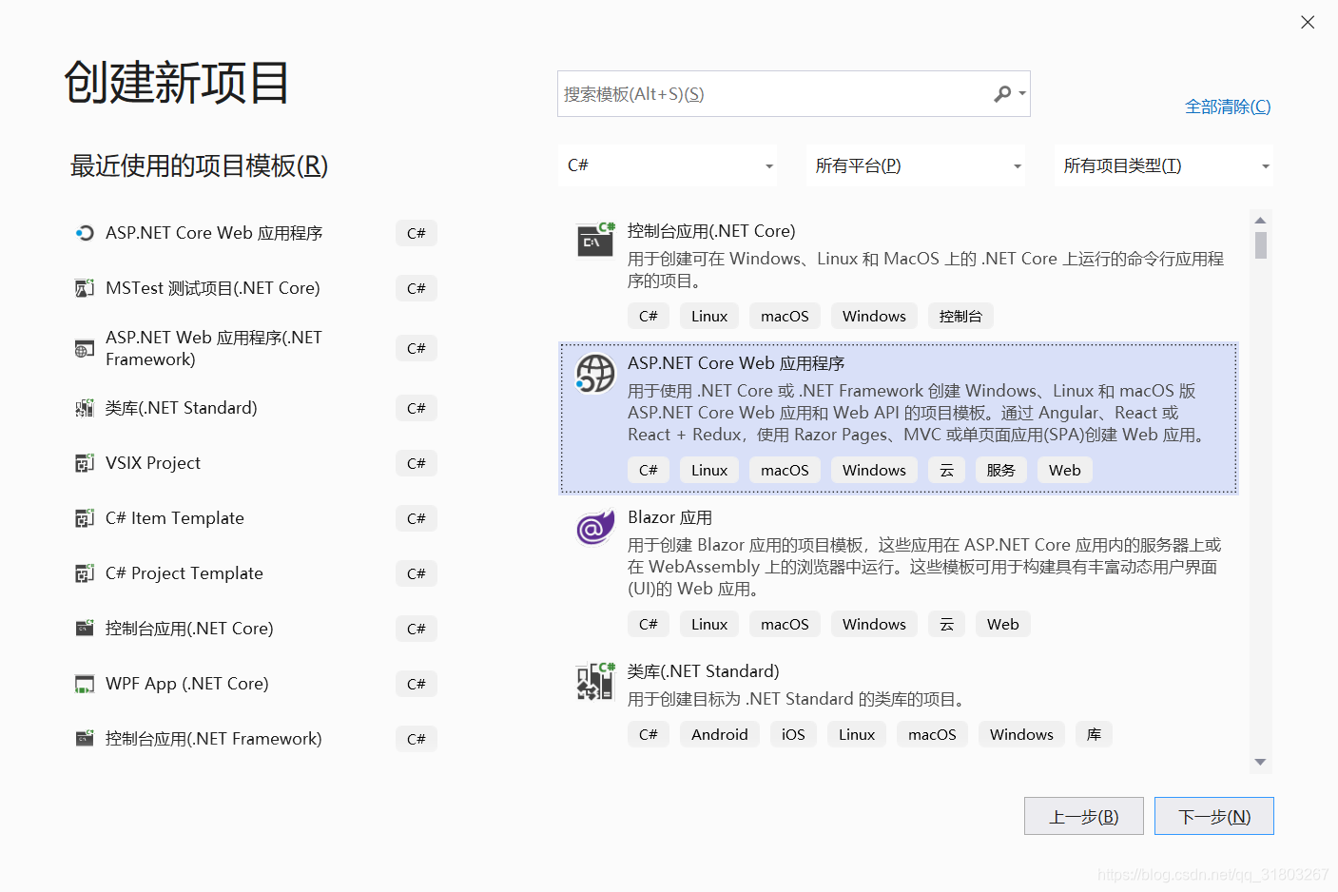Viewport: 1338px width, 892px height.
Task: Click the macOS tag on ASP.NET Core template
Action: (785, 470)
